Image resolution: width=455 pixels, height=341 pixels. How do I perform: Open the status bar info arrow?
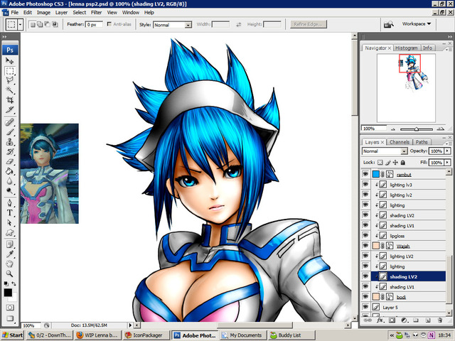[130, 325]
